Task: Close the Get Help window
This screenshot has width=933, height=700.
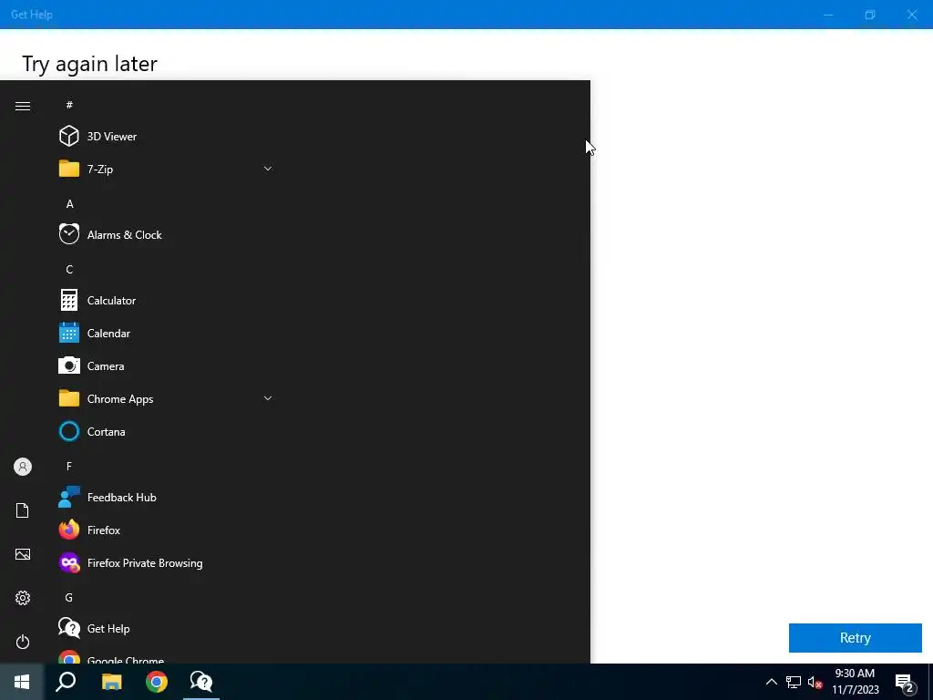Action: tap(912, 15)
